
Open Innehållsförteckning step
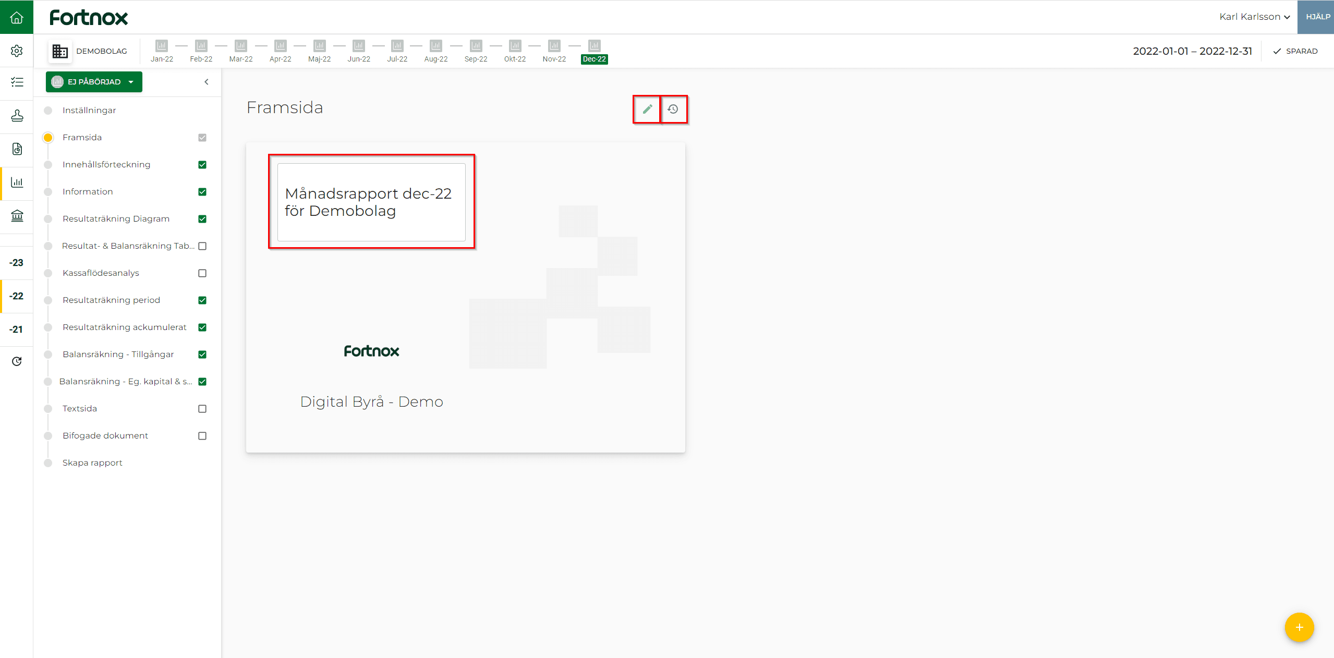click(106, 165)
